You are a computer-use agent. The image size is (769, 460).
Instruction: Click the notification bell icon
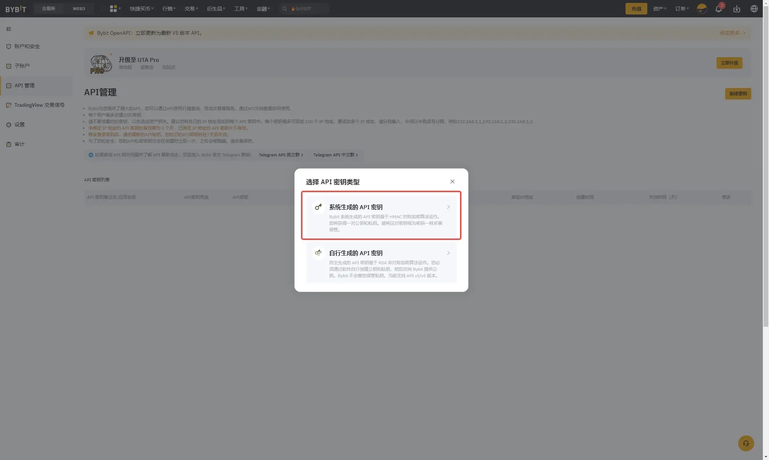(719, 9)
